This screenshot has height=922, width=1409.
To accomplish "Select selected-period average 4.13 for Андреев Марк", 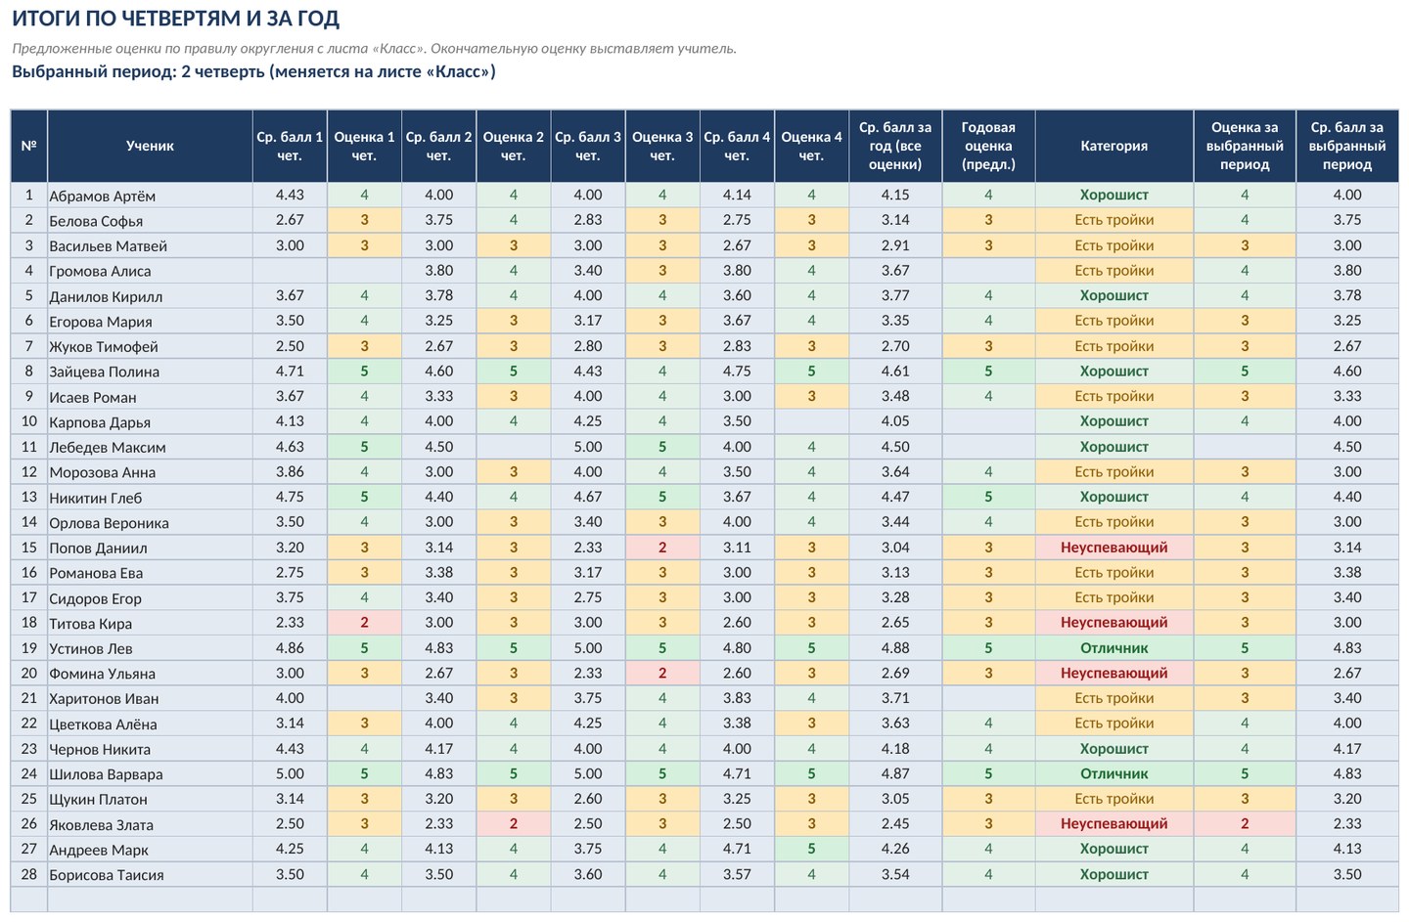I will (x=1347, y=849).
